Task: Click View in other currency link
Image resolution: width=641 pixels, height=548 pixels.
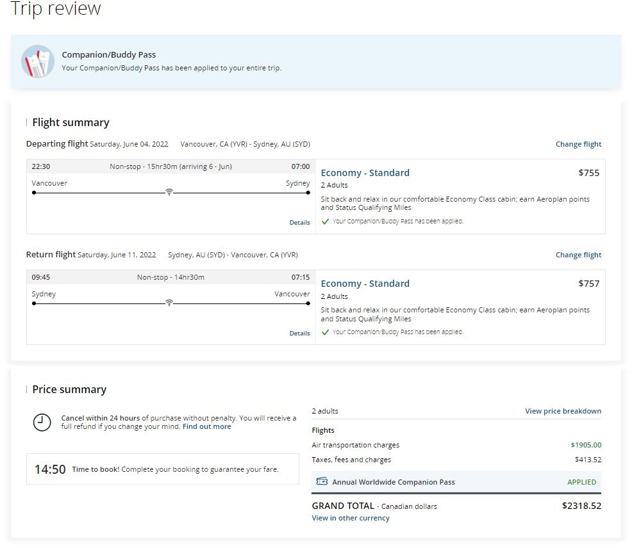Action: pos(351,518)
